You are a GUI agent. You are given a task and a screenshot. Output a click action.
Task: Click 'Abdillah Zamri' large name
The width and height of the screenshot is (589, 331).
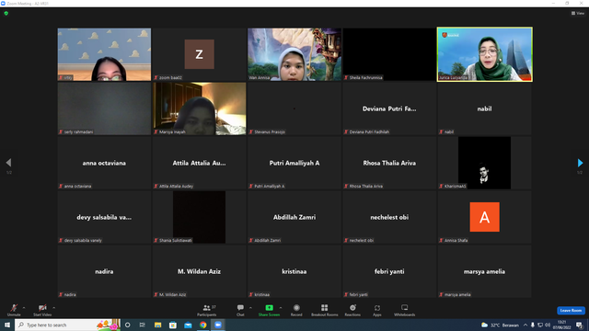pos(294,217)
